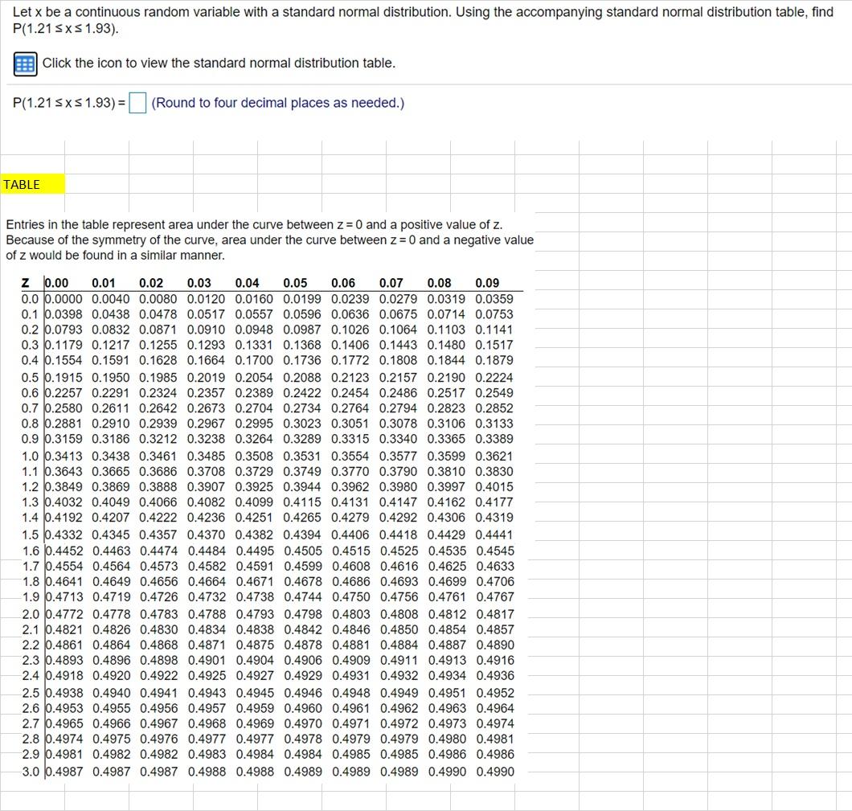Click the value 0.0000 in row 0.0
Screen dimensions: 852x811
(x=63, y=299)
